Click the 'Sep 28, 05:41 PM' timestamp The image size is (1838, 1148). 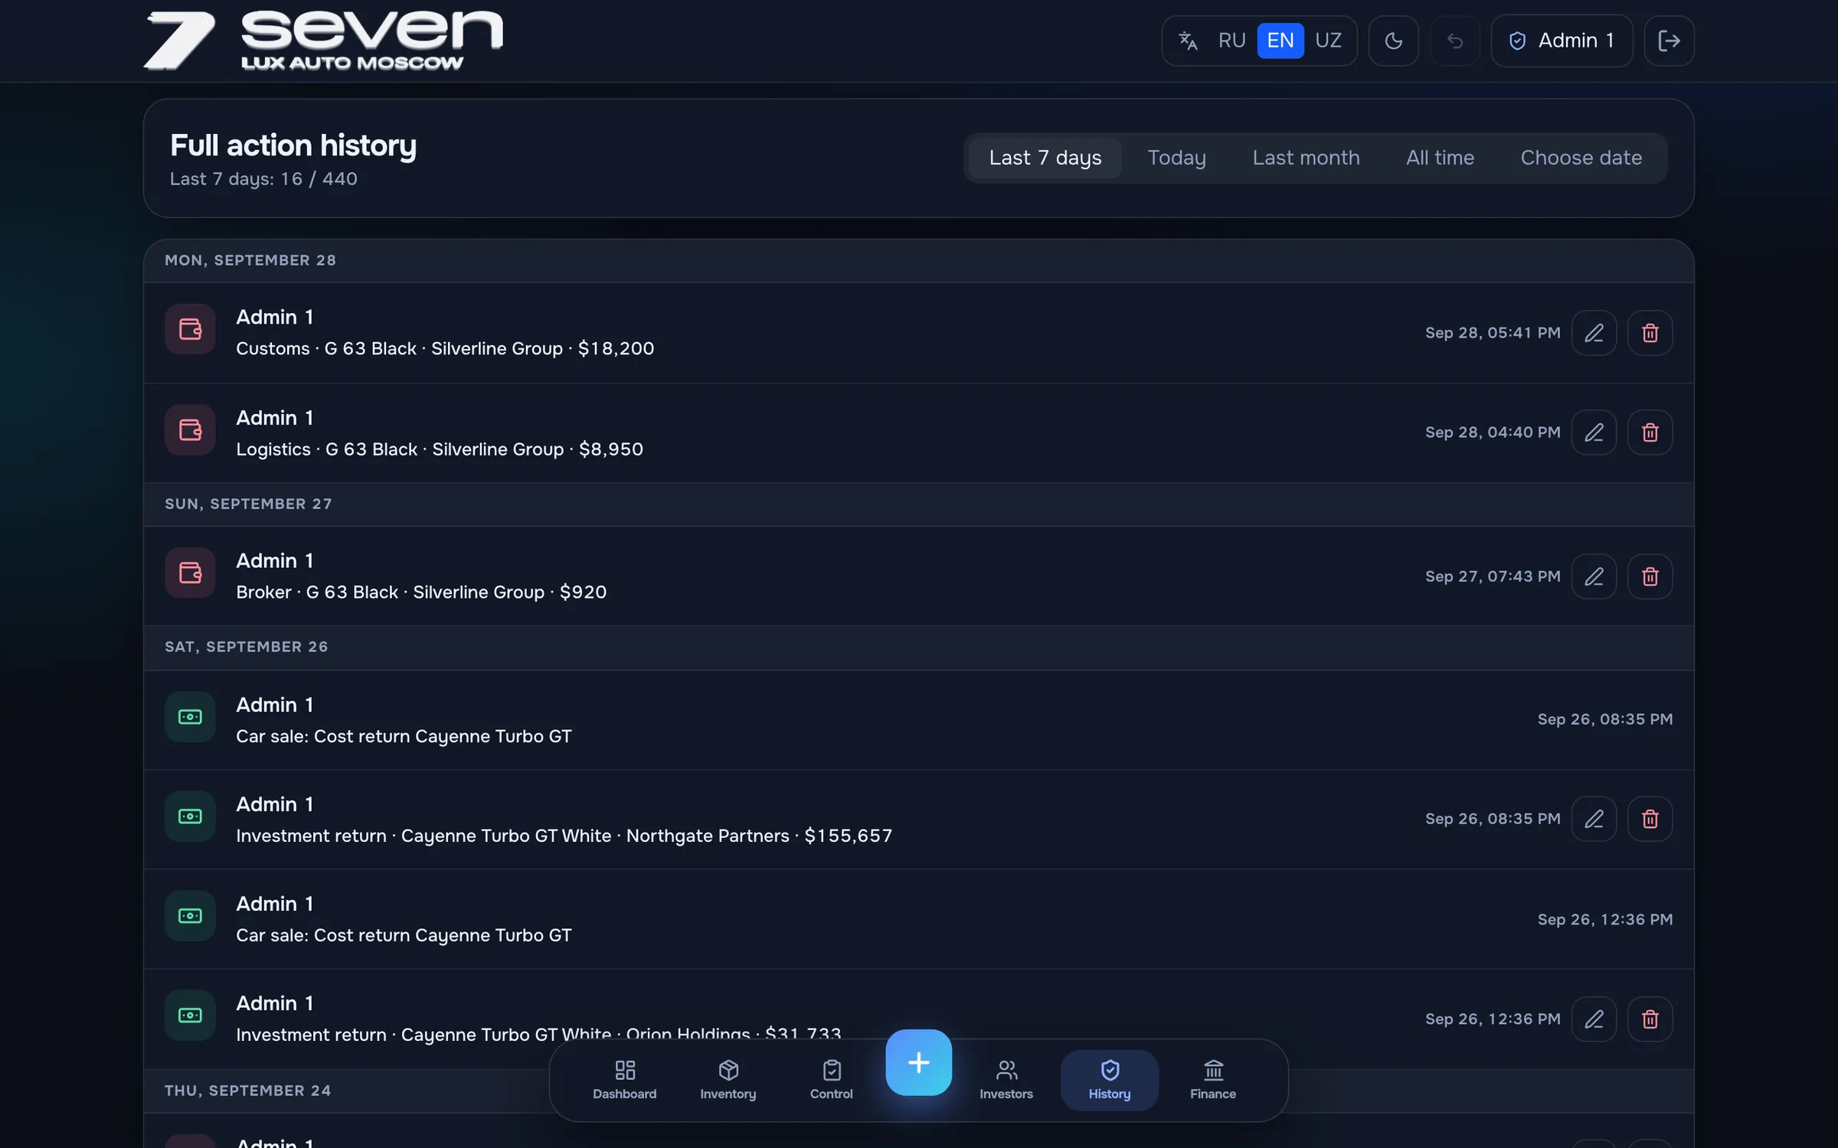click(1493, 333)
